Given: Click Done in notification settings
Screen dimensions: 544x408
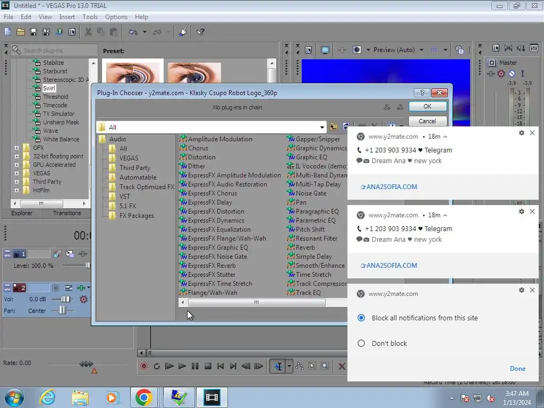Looking at the screenshot, I should click(x=517, y=369).
